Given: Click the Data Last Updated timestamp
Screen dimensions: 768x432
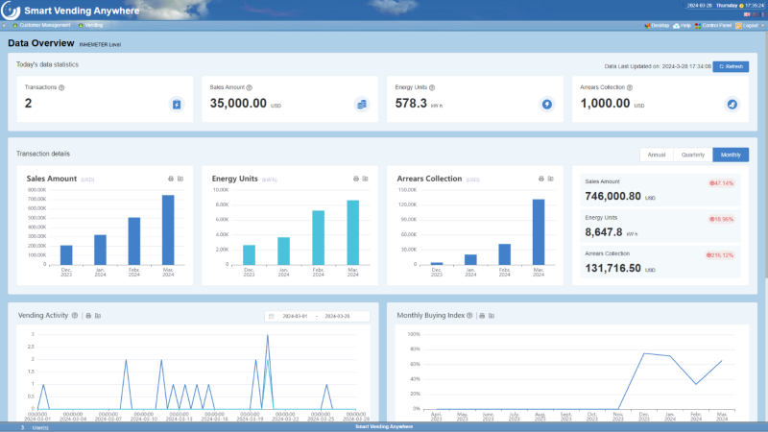Looking at the screenshot, I should pyautogui.click(x=658, y=66).
